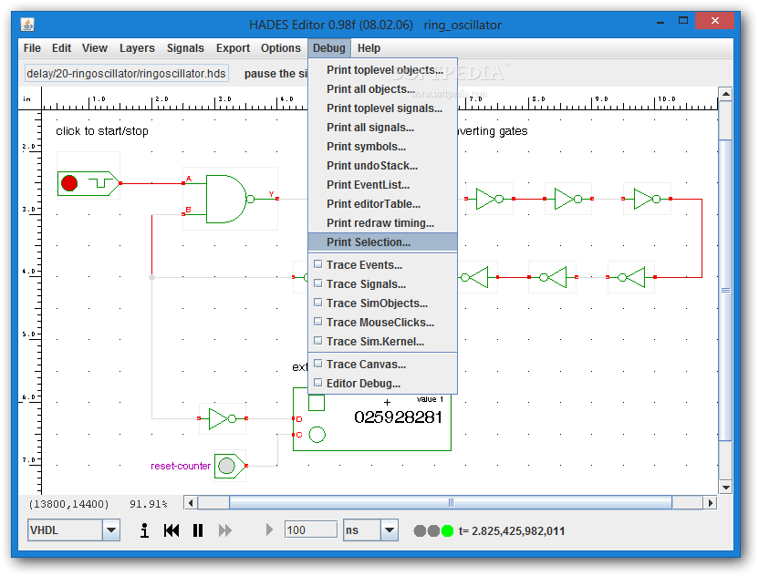Click horizontal scrollbar right arrow
Viewport: 759px width, 576px height.
pos(710,503)
